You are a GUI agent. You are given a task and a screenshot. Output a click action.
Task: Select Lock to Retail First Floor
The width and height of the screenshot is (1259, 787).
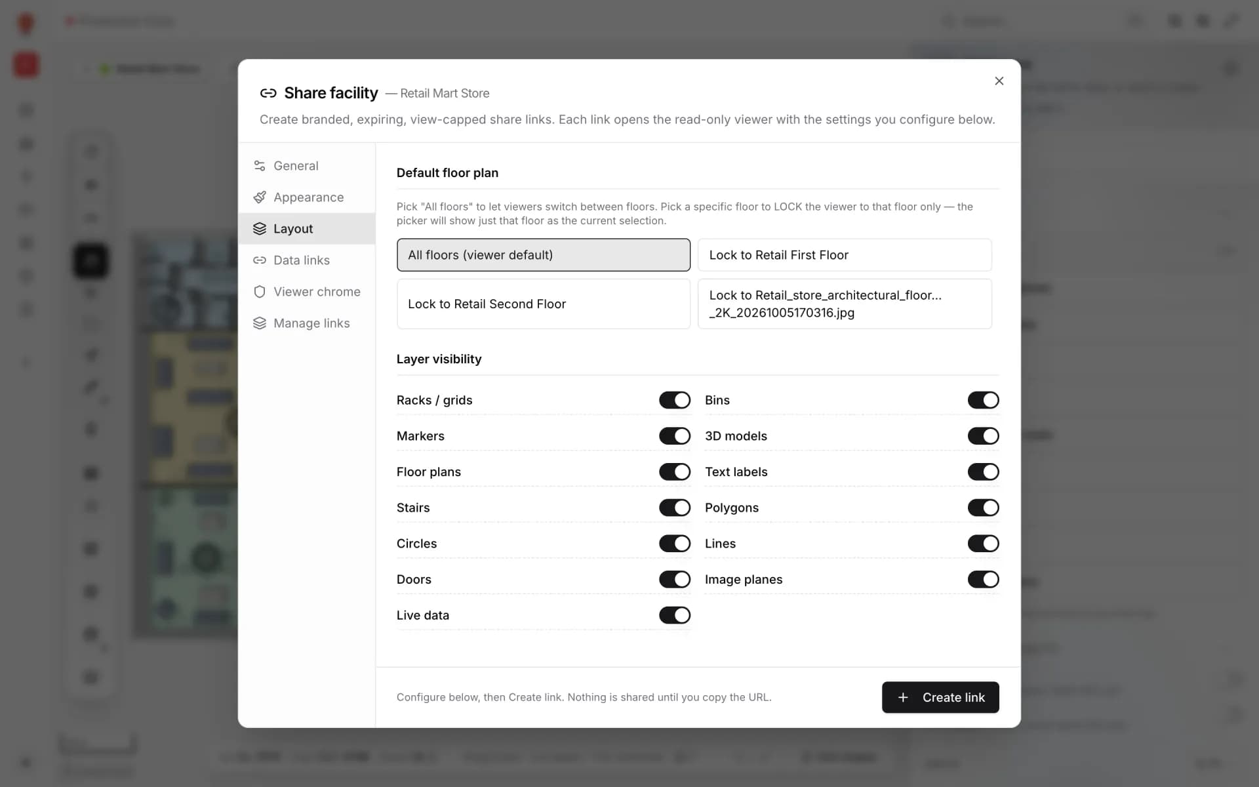[845, 255]
